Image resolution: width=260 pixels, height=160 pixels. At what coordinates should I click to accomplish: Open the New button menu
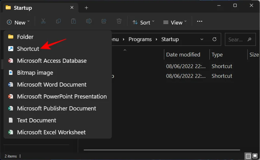coord(18,22)
